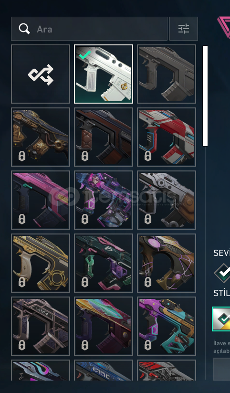The image size is (230, 393).
Task: Select the rainbow feather painted skin
Action: click(104, 326)
